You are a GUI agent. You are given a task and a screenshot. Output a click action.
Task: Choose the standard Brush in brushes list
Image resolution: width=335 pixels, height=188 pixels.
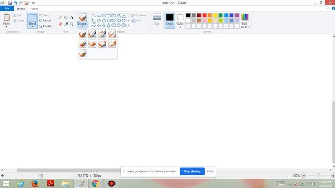(x=83, y=33)
